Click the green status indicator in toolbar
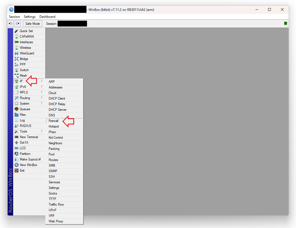This screenshot has height=228, width=296. [286, 23]
